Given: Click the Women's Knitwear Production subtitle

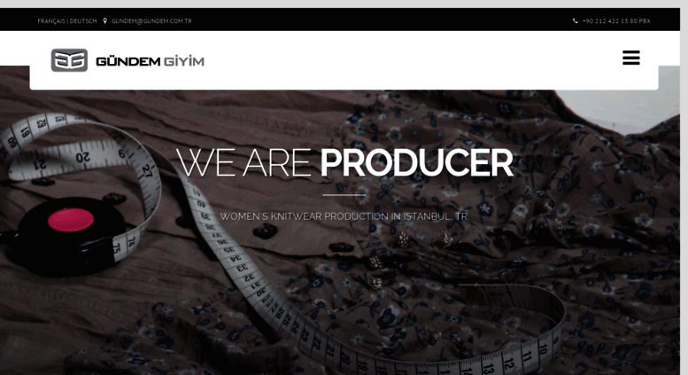Looking at the screenshot, I should (344, 216).
